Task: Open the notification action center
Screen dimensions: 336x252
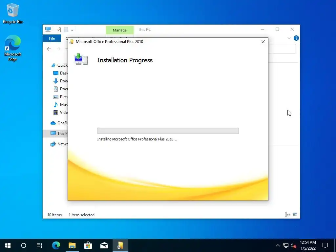Action: 325,245
